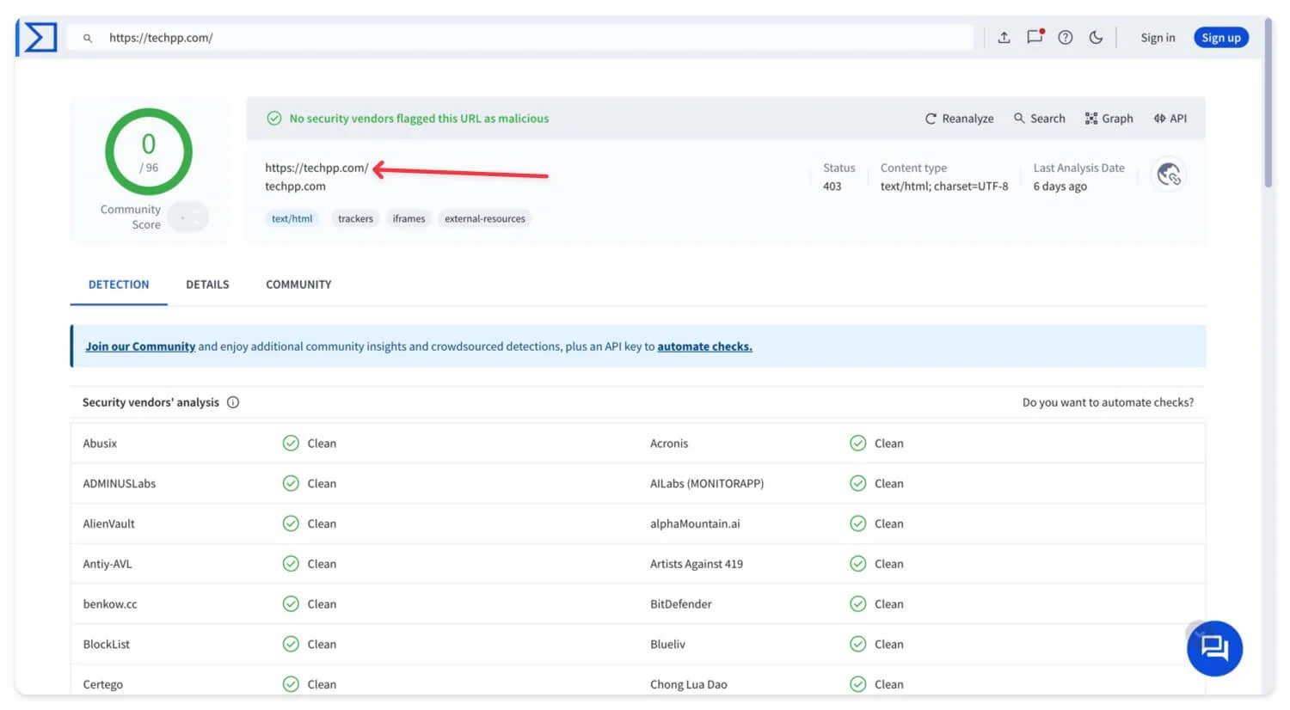Click the 0/96 detection score circle
This screenshot has height=710, width=1290.
pyautogui.click(x=149, y=151)
